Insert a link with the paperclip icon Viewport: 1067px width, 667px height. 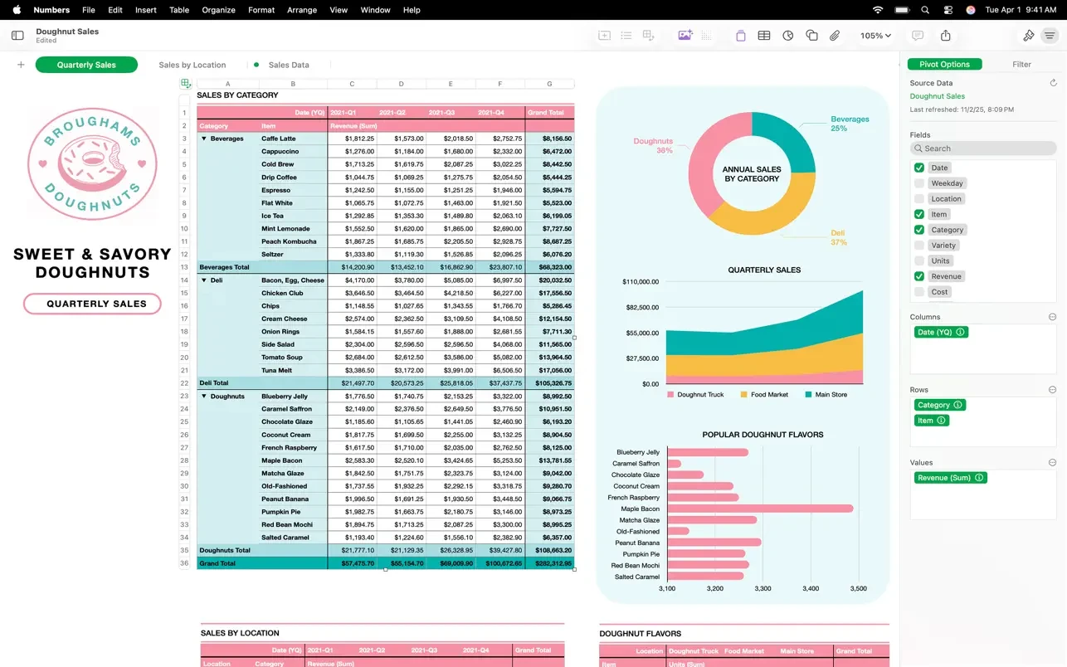coord(835,36)
